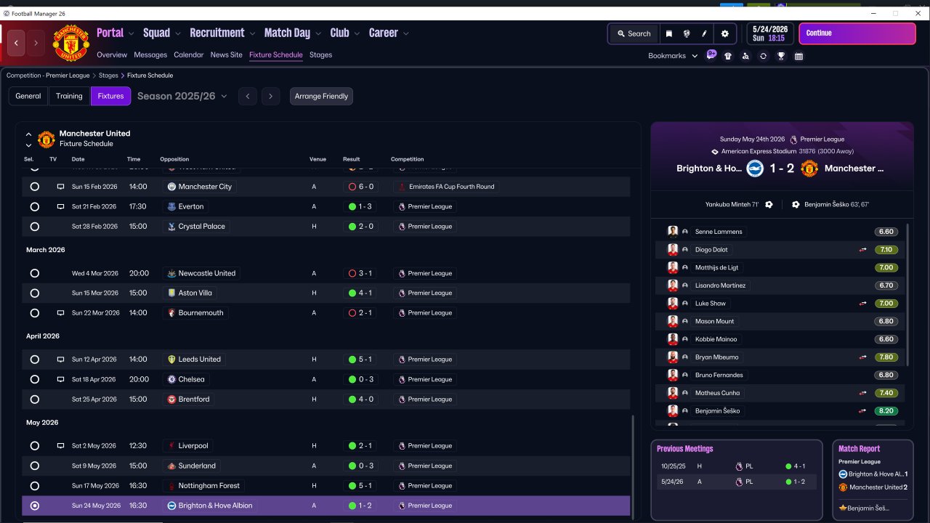Viewport: 930px width, 523px height.
Task: Open settings gear icon in top bar
Action: [x=724, y=33]
